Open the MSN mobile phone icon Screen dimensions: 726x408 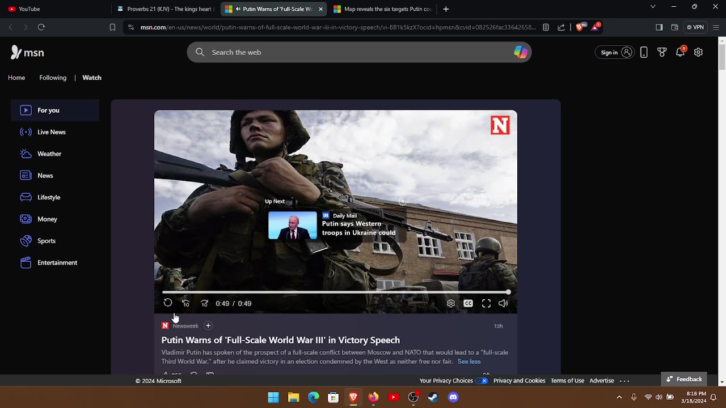[x=644, y=52]
